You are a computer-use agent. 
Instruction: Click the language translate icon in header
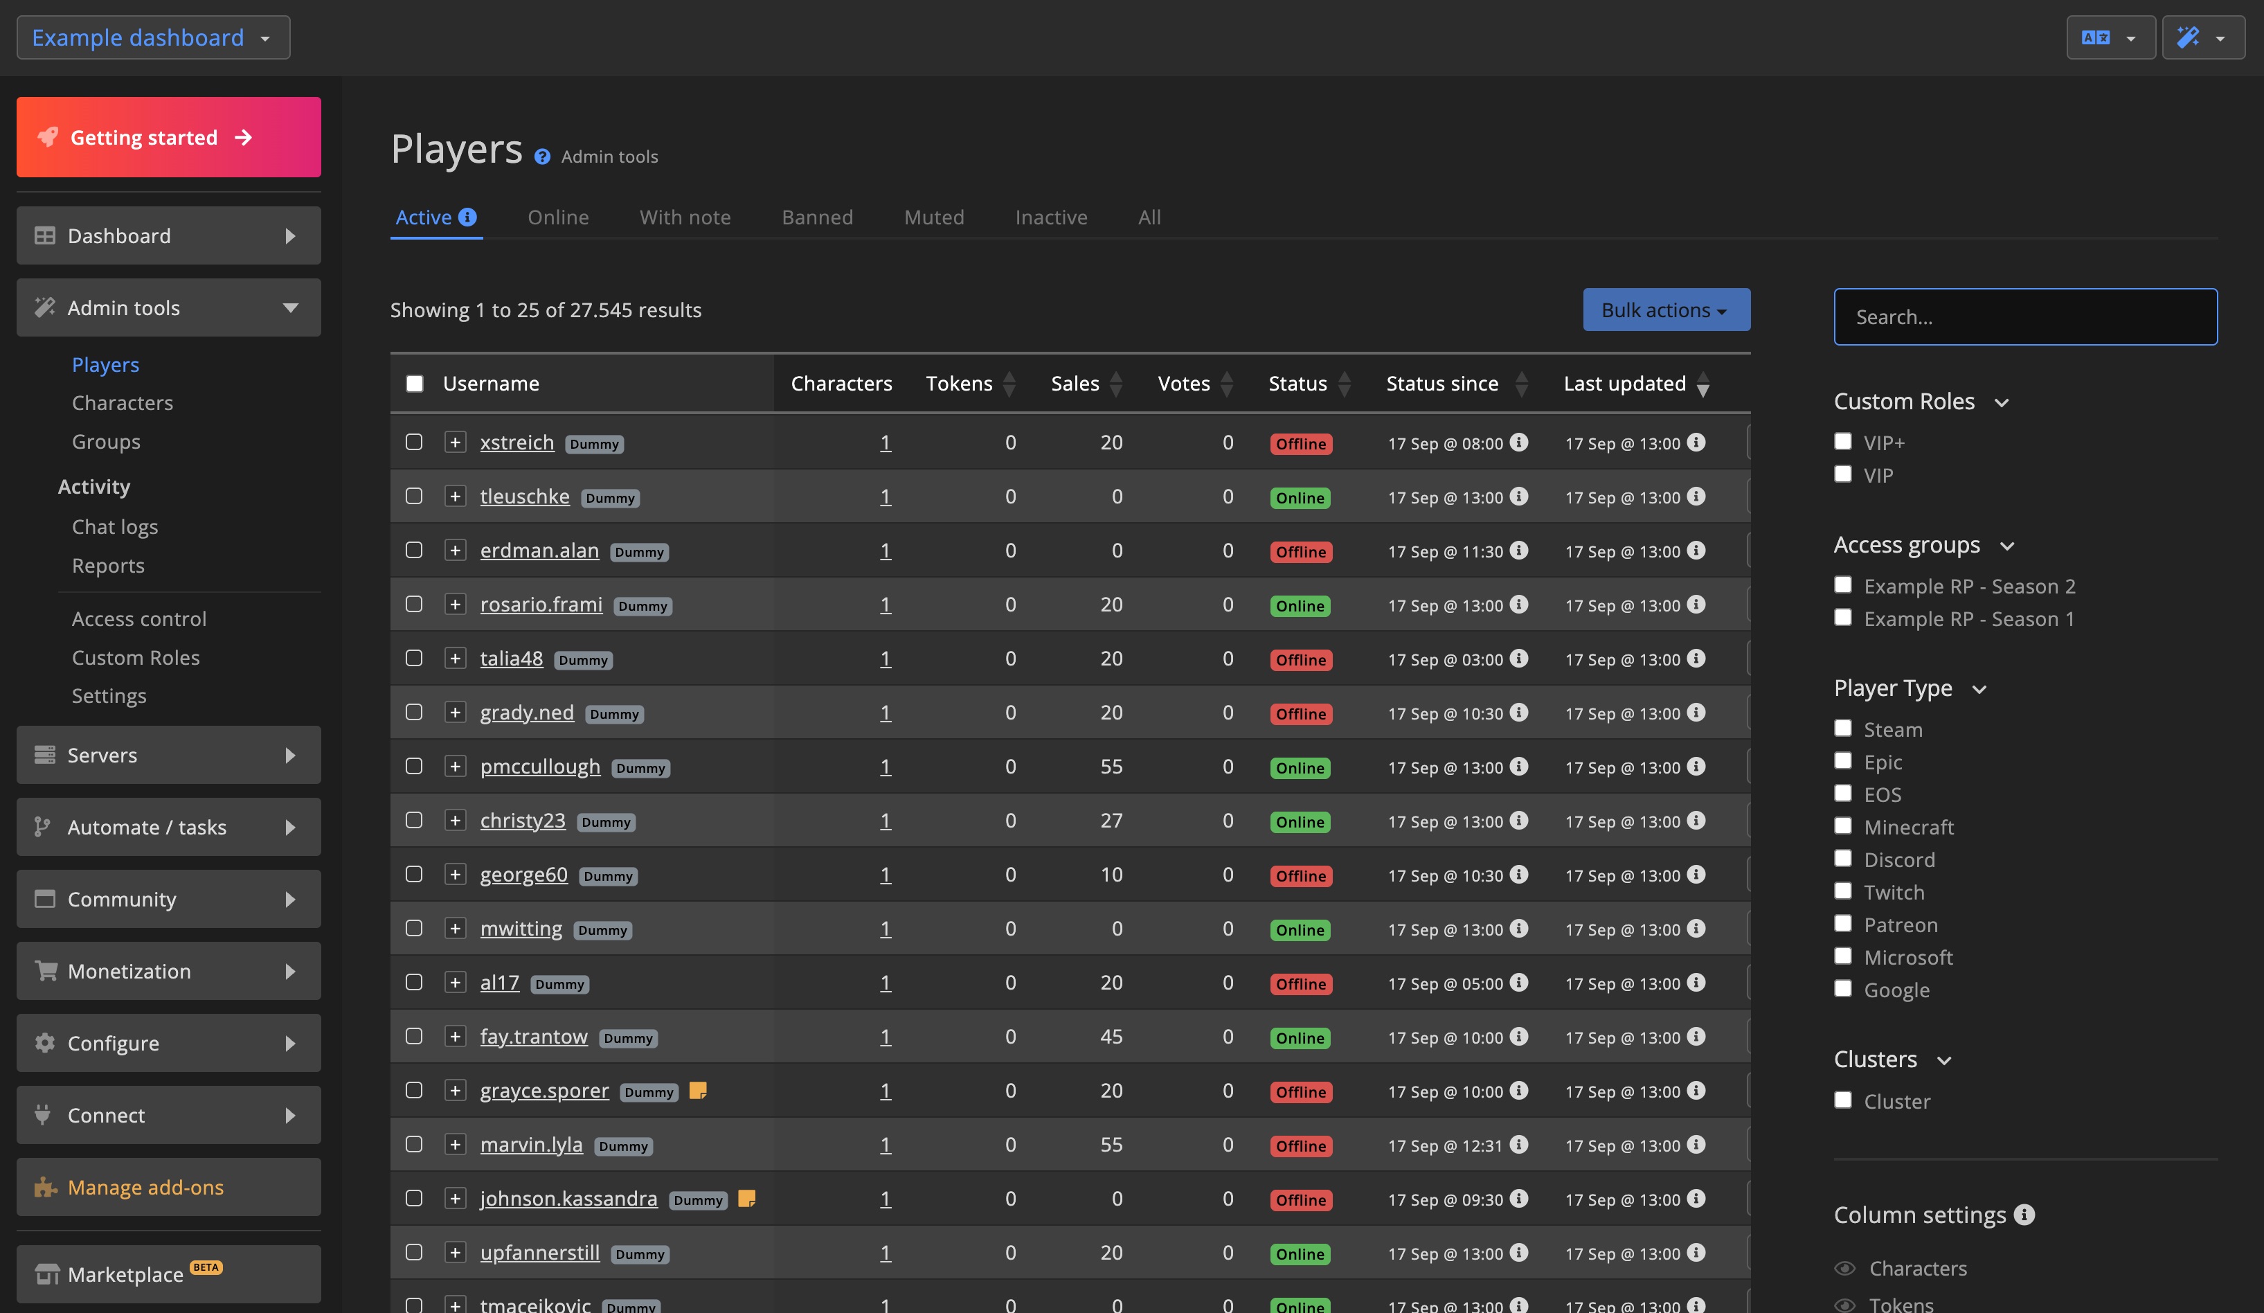tap(2095, 38)
